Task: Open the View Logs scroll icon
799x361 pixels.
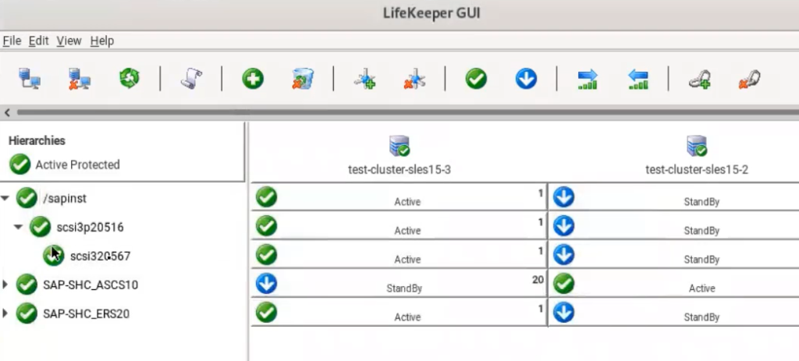Action: tap(191, 79)
